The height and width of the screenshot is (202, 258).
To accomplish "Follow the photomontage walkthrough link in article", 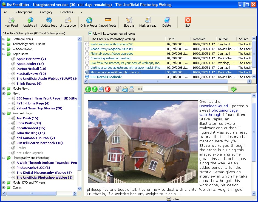I will pos(219,112).
